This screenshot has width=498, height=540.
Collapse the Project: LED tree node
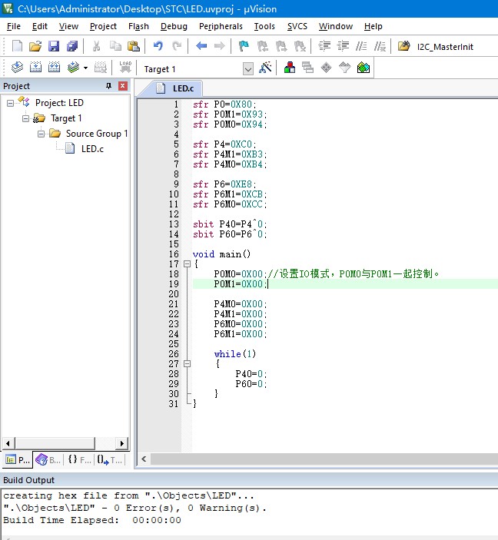click(x=10, y=103)
